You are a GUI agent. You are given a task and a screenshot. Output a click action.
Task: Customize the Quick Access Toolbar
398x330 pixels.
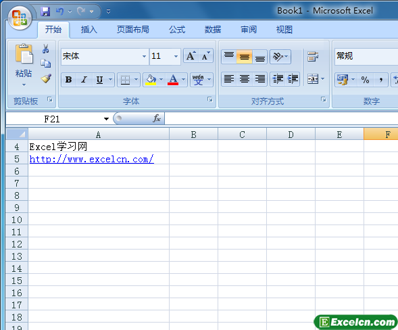click(108, 11)
